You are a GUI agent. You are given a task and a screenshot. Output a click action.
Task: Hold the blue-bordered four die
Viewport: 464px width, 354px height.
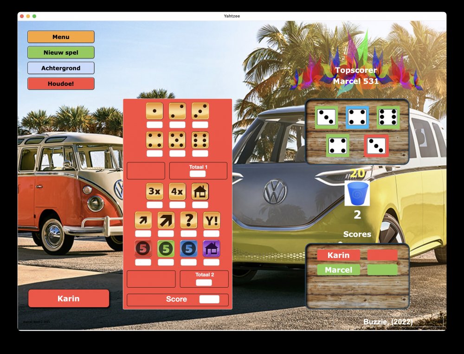[x=357, y=117]
